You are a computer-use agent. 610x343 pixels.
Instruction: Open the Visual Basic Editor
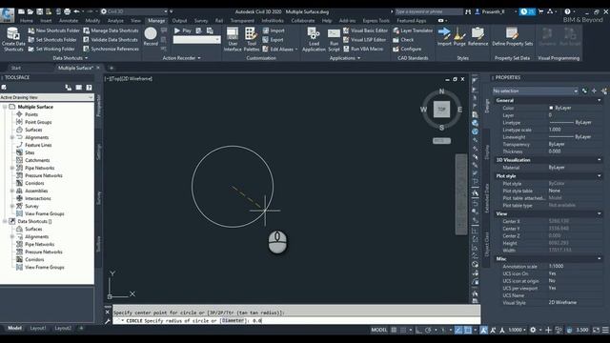(x=365, y=30)
